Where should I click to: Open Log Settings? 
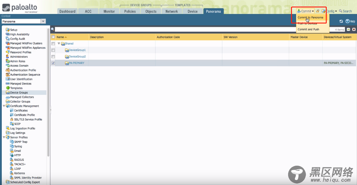(15, 133)
